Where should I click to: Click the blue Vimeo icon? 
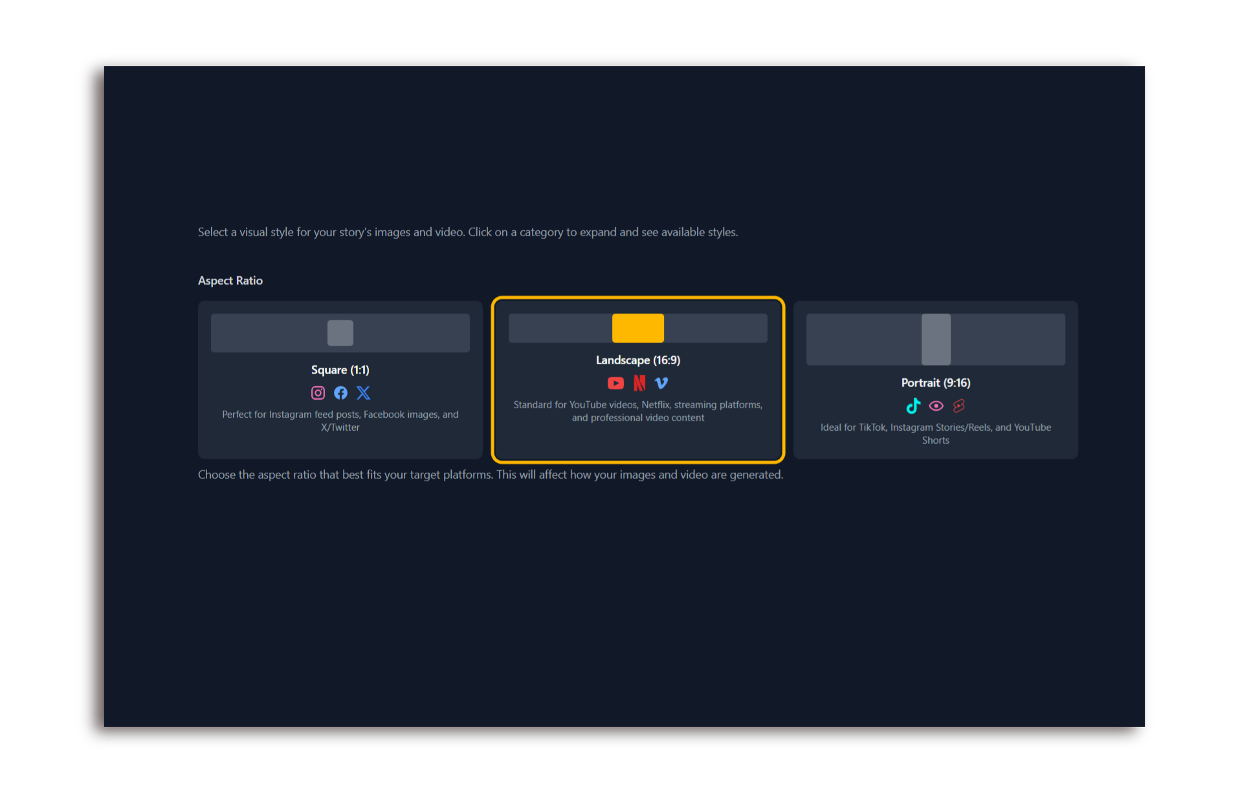[661, 383]
